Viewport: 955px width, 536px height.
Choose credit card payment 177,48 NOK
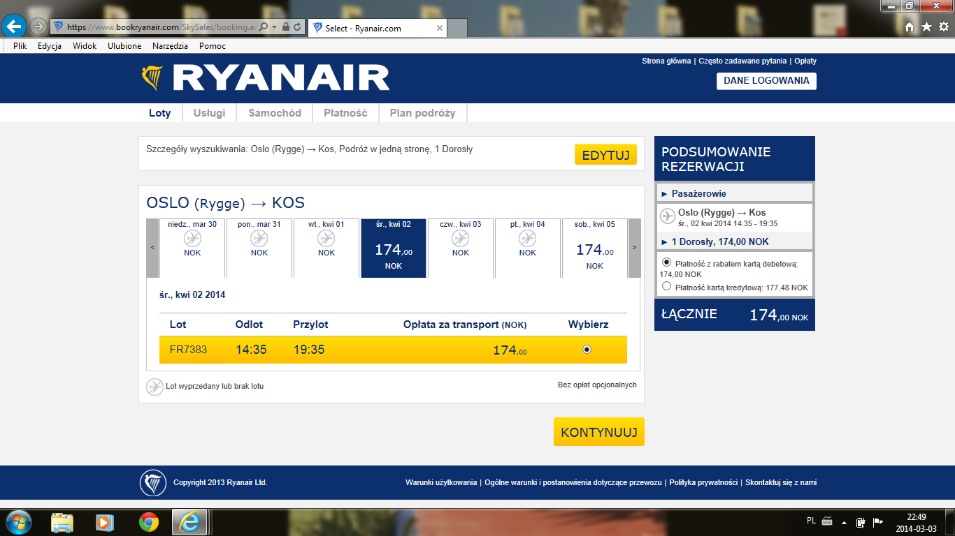(666, 286)
